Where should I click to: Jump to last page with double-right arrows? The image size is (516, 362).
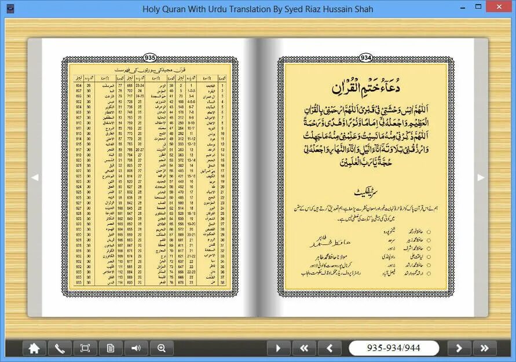pyautogui.click(x=484, y=348)
